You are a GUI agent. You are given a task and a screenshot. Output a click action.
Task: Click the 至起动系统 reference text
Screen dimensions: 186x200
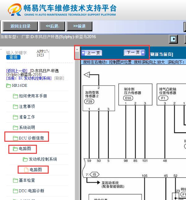click(x=110, y=183)
